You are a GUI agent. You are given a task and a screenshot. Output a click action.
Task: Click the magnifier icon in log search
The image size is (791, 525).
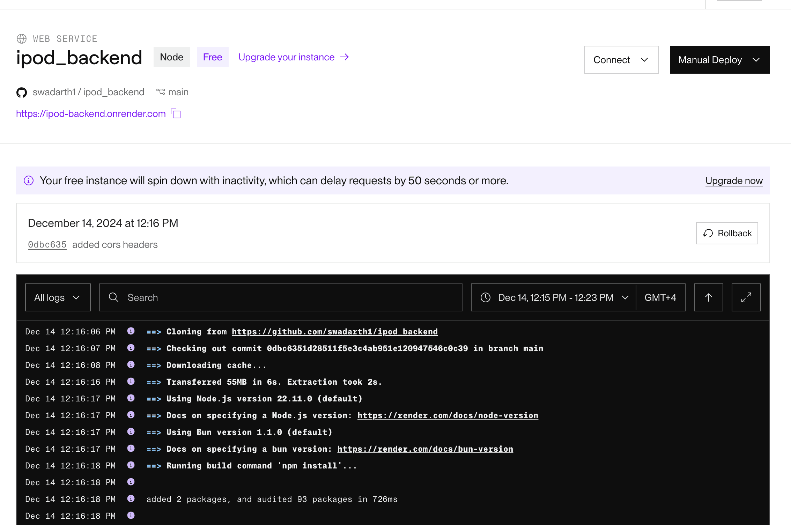[113, 297]
